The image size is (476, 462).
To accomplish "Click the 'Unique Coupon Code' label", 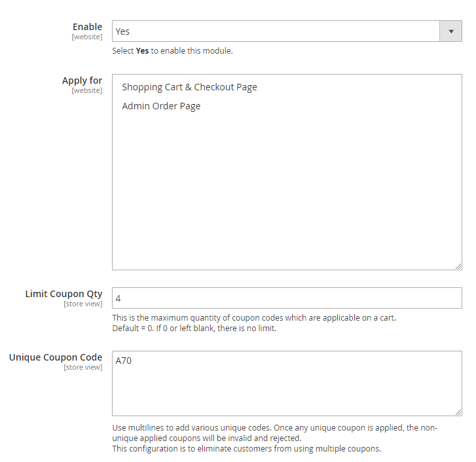I will [56, 357].
